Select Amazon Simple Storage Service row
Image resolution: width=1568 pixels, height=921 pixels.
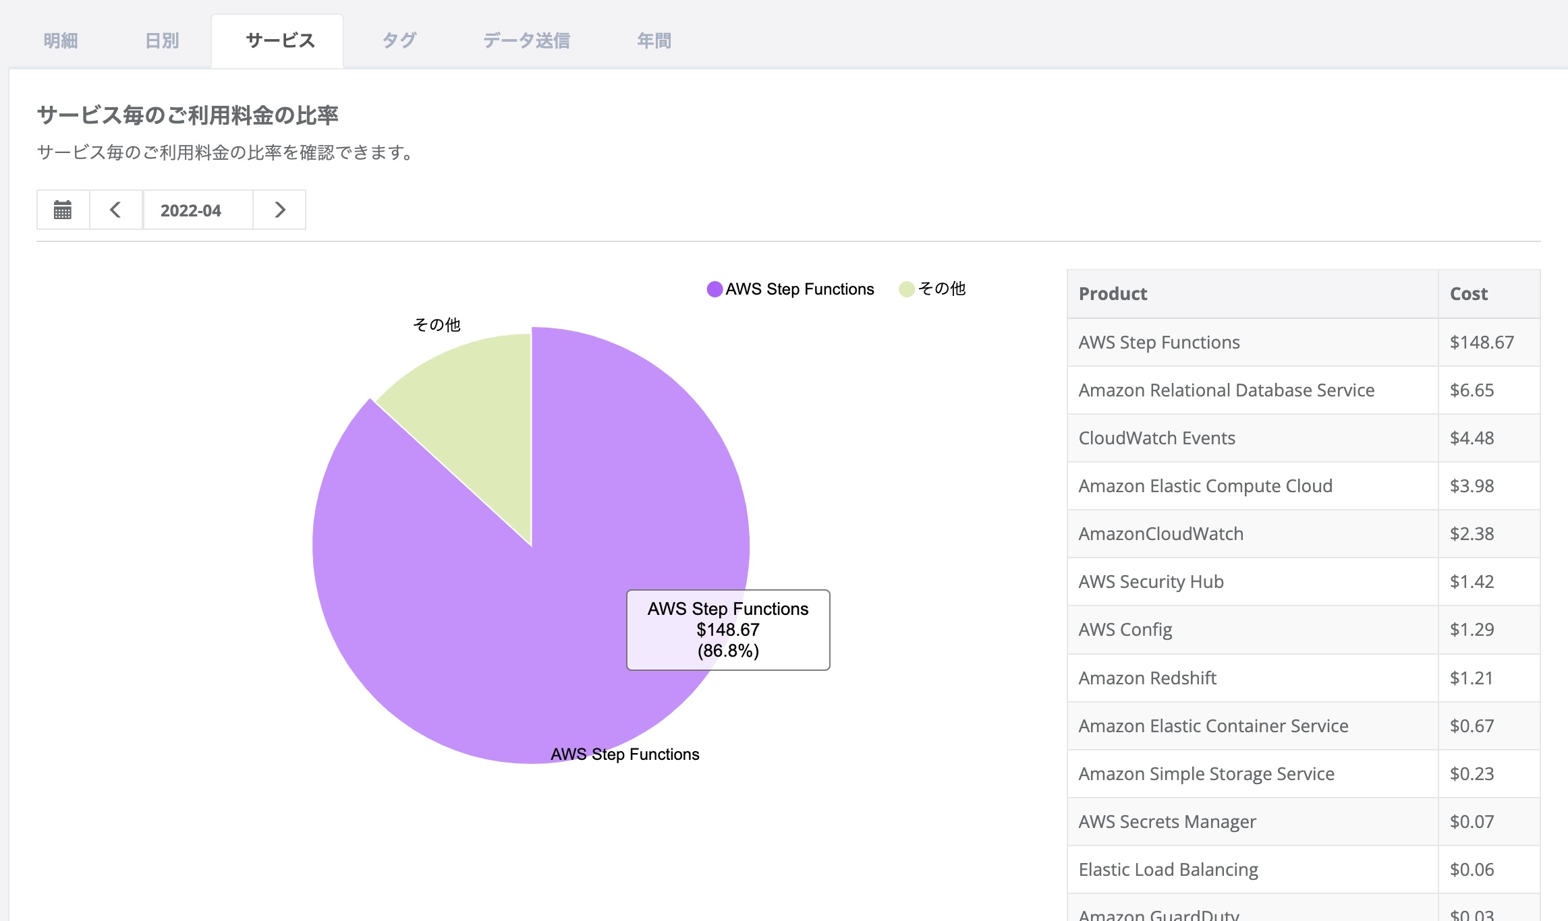(1304, 774)
